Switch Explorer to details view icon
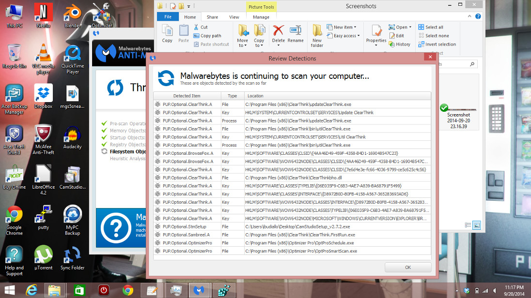The image size is (531, 298). click(468, 225)
